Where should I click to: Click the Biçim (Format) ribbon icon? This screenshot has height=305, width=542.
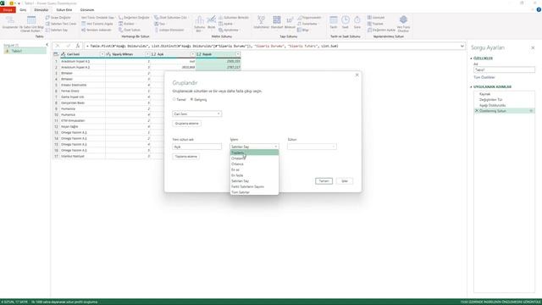(x=211, y=21)
